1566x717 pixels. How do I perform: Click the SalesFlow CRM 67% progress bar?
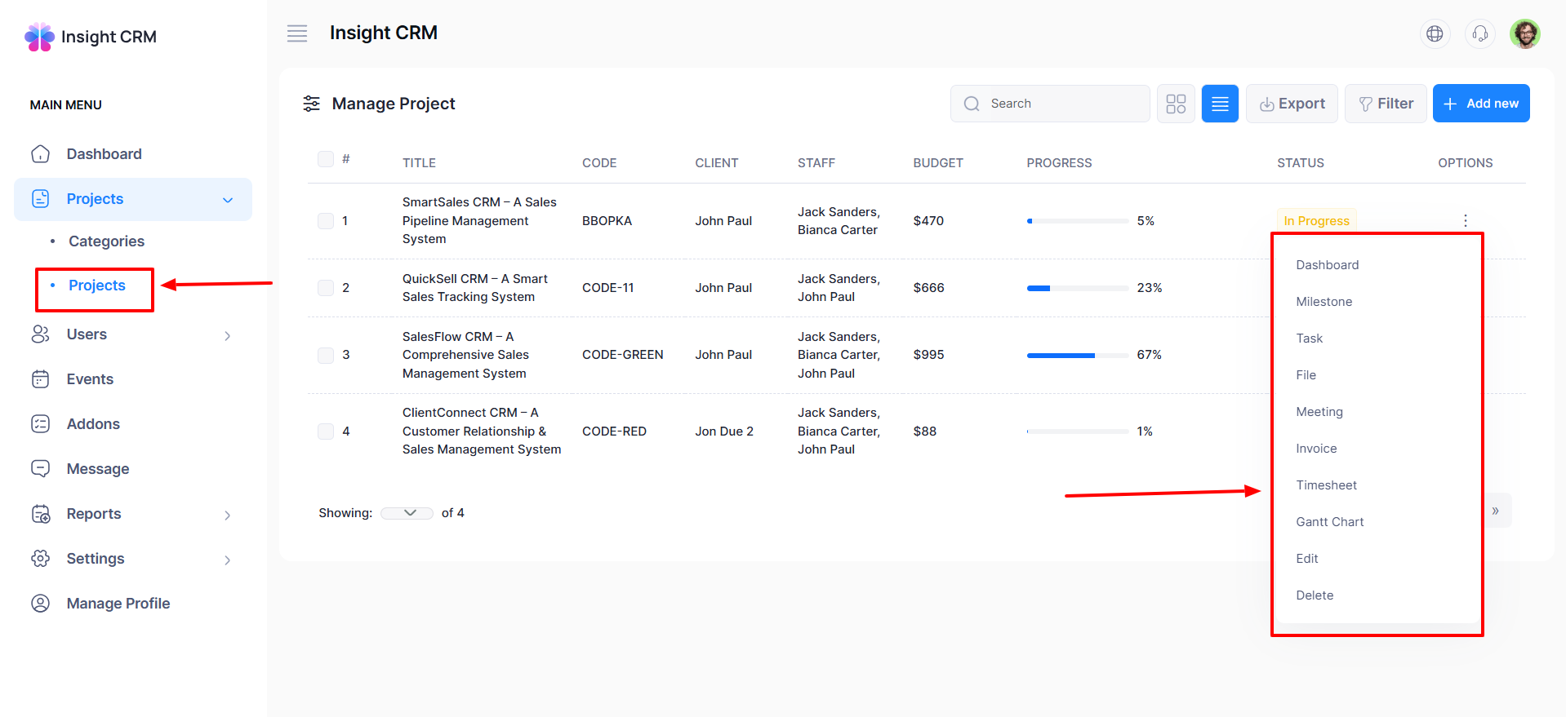1077,356
